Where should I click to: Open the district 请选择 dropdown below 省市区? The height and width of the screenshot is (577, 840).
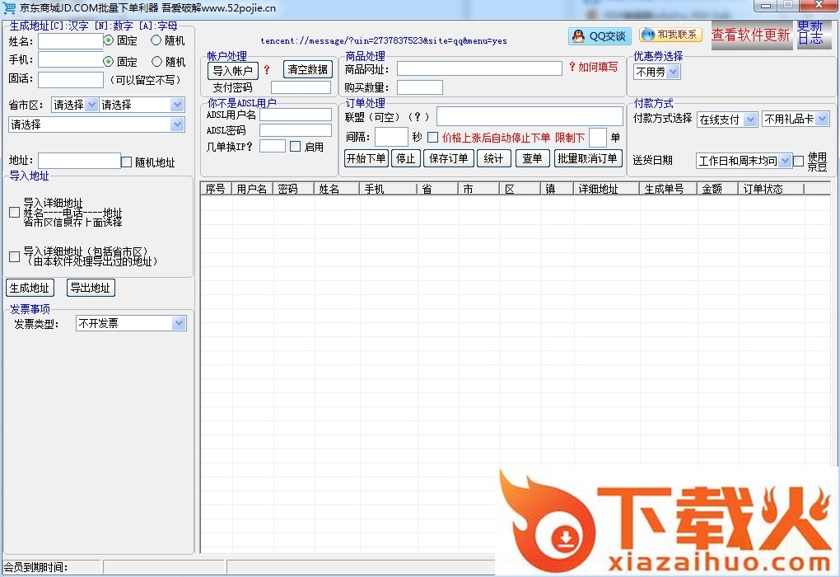[97, 124]
